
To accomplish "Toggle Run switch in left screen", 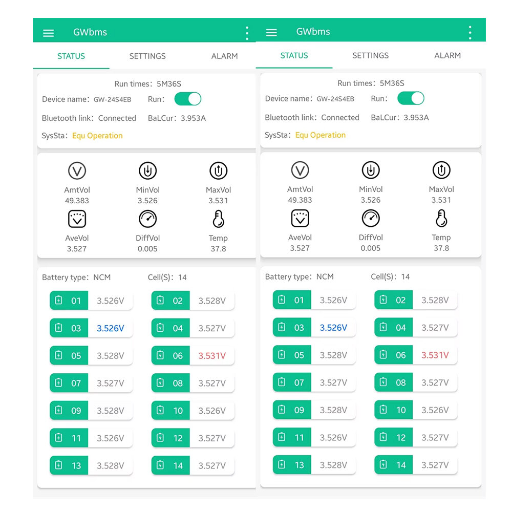I will (x=188, y=99).
